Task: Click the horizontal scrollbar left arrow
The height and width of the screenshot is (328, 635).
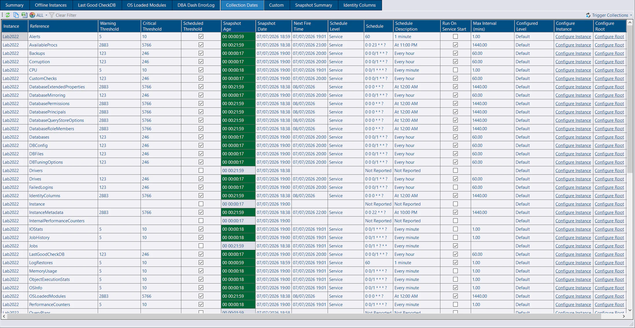Action: [4, 316]
